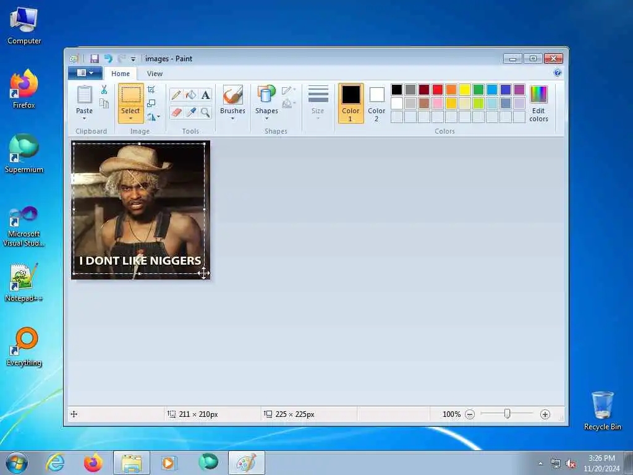Click the Brushes tool icon
This screenshot has width=633, height=475.
232,95
